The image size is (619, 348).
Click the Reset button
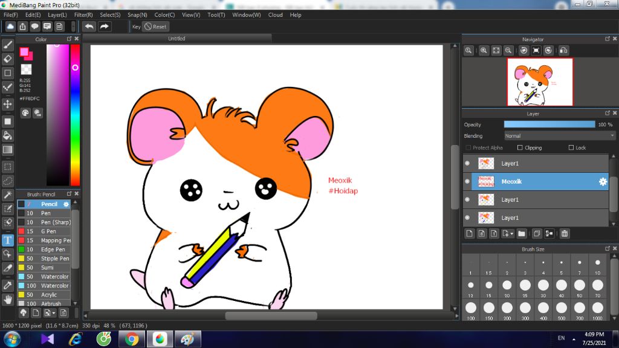point(155,27)
